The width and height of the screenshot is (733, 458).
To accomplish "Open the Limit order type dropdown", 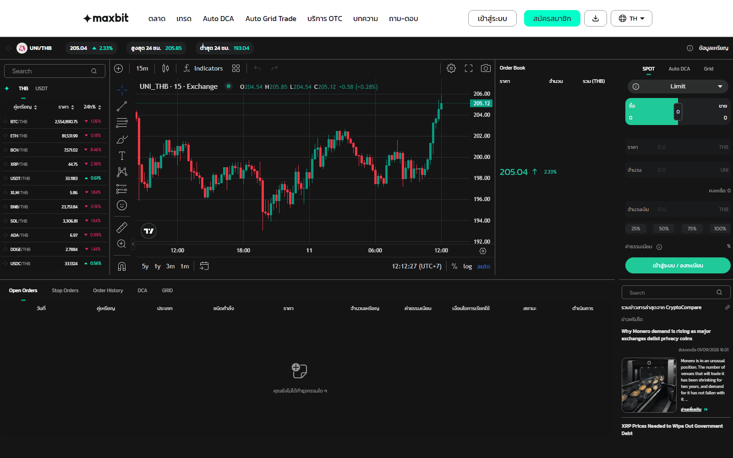I will click(678, 87).
